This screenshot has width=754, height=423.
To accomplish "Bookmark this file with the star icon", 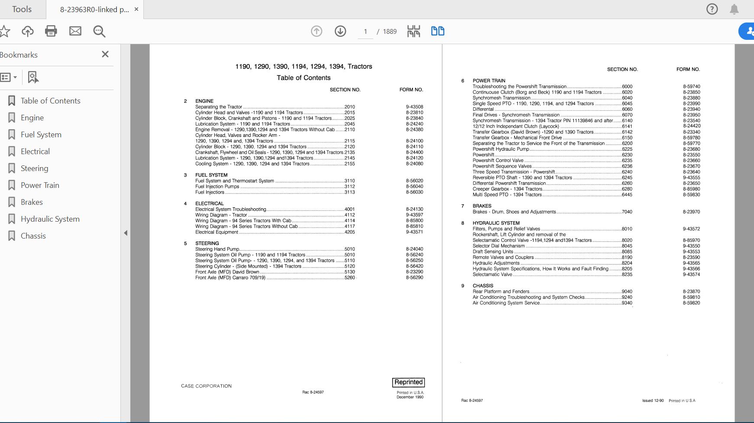I will [4, 31].
